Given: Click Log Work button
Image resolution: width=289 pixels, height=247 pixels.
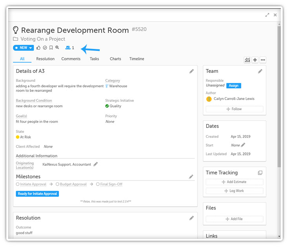Looking at the screenshot, I should tap(234, 191).
